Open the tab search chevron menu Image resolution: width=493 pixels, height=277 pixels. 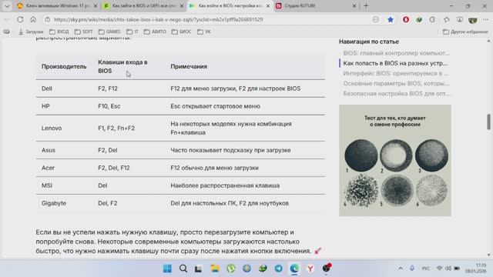7,5
